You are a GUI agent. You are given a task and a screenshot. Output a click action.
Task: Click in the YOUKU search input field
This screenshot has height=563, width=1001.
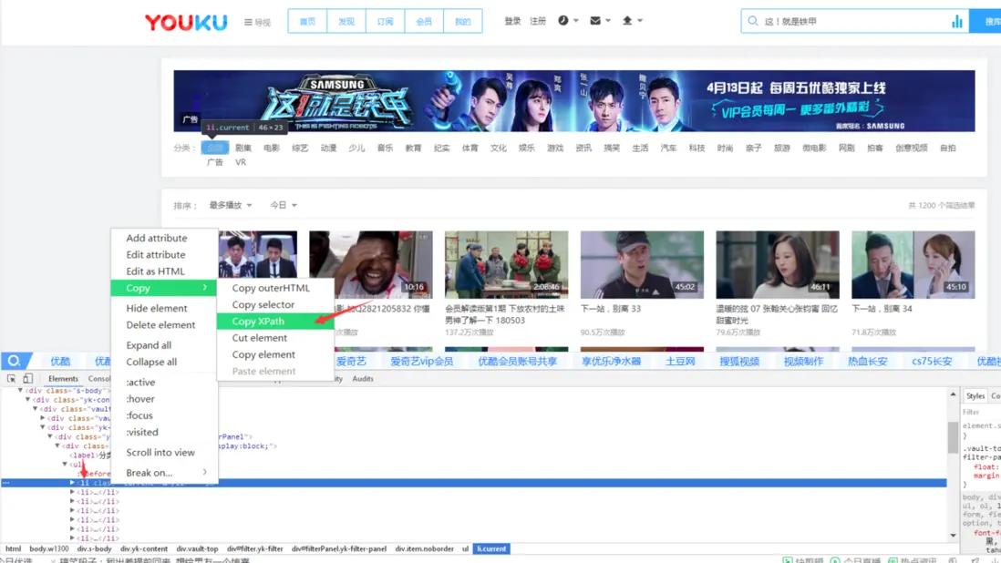(855, 22)
